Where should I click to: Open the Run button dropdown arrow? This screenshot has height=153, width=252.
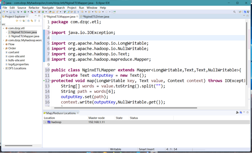pos(28,12)
